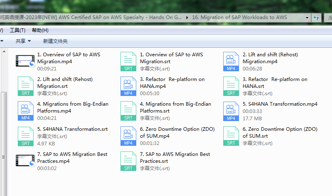Select file name '4. Migrations from Big-Endian Platforms.mp4'

pyautogui.click(x=73, y=107)
